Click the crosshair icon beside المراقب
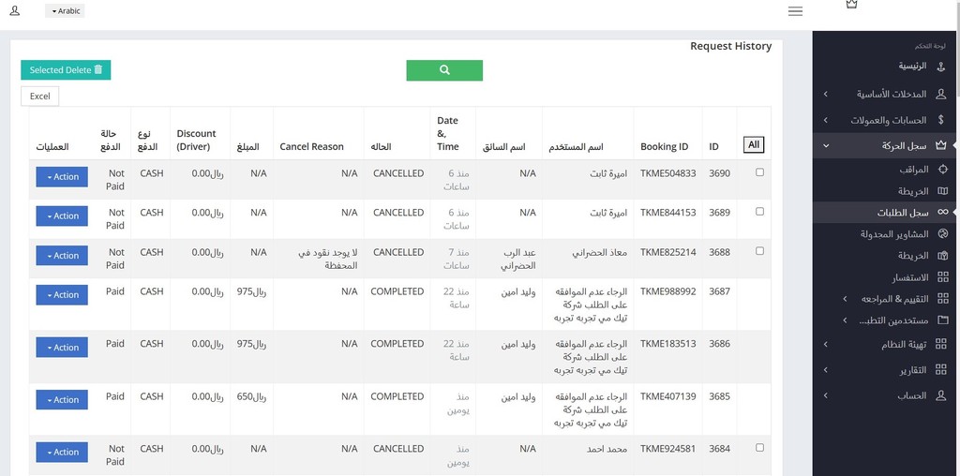960x476 pixels. tap(943, 170)
